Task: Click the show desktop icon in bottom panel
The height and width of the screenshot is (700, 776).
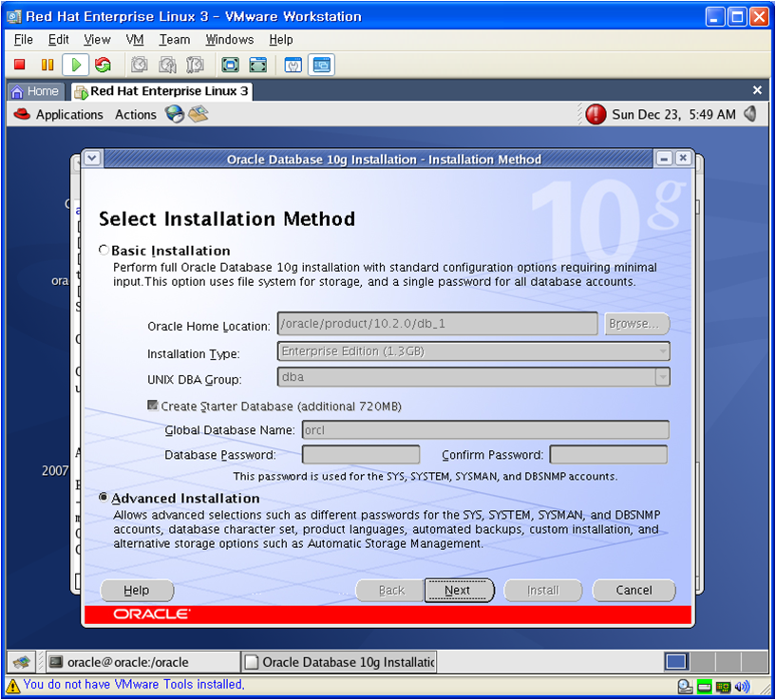Action: pyautogui.click(x=21, y=662)
